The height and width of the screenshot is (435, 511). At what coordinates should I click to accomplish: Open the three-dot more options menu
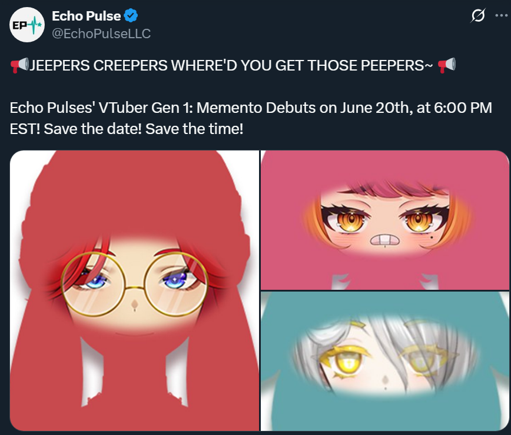tap(501, 15)
